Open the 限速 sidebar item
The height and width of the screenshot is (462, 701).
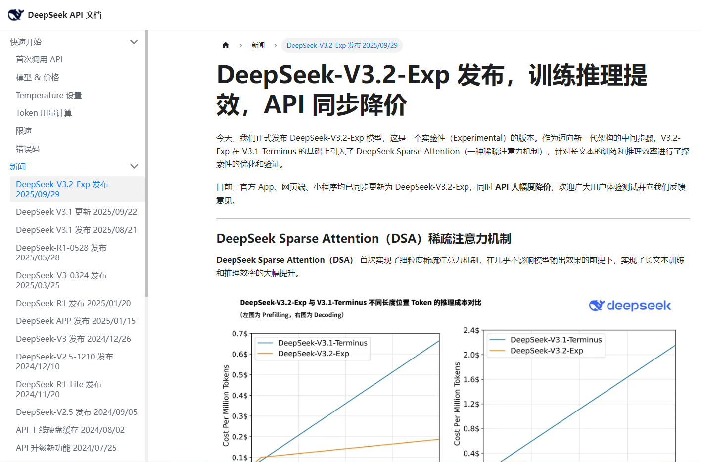pyautogui.click(x=24, y=131)
